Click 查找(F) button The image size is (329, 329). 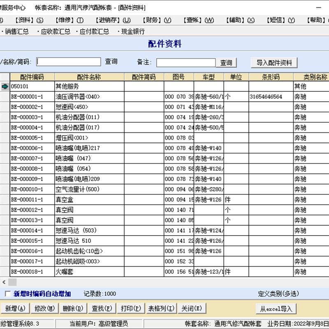[x=102, y=308]
